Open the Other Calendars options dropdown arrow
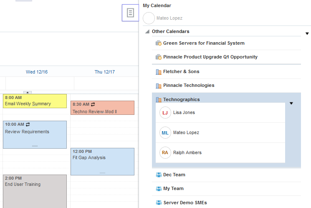Viewport: 311px width, 208px height. coord(307,33)
